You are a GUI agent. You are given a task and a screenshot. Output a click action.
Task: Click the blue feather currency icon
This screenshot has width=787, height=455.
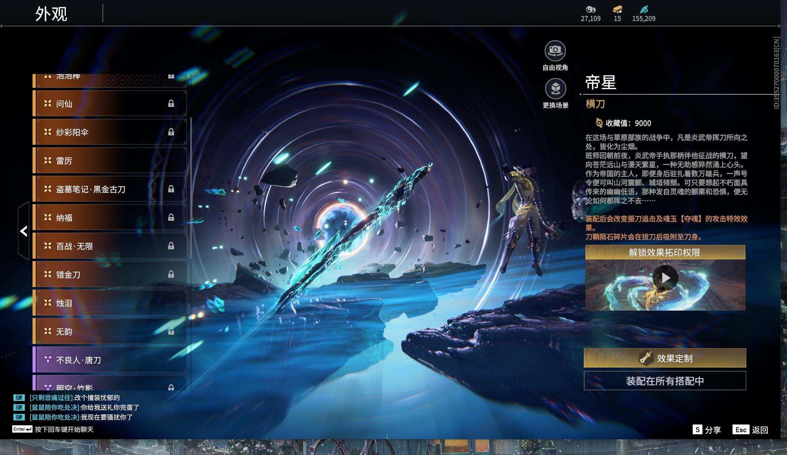tap(644, 9)
